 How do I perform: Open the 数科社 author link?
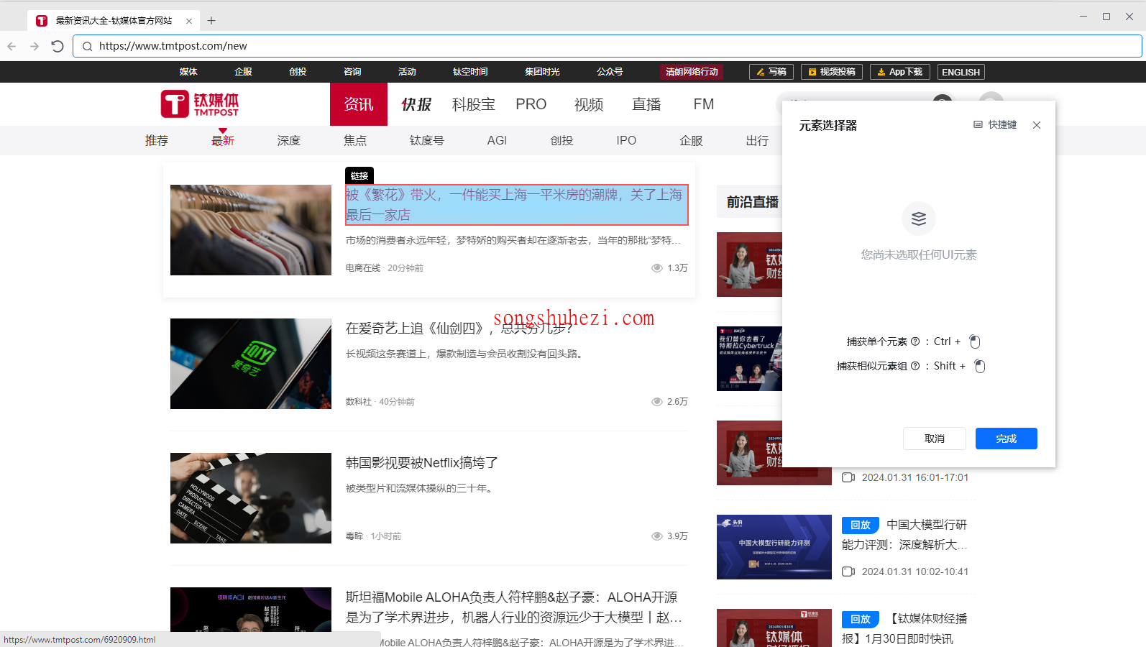[359, 402]
